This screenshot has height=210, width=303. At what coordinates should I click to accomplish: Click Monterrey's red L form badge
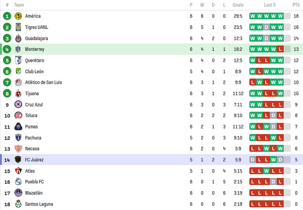tap(280, 49)
